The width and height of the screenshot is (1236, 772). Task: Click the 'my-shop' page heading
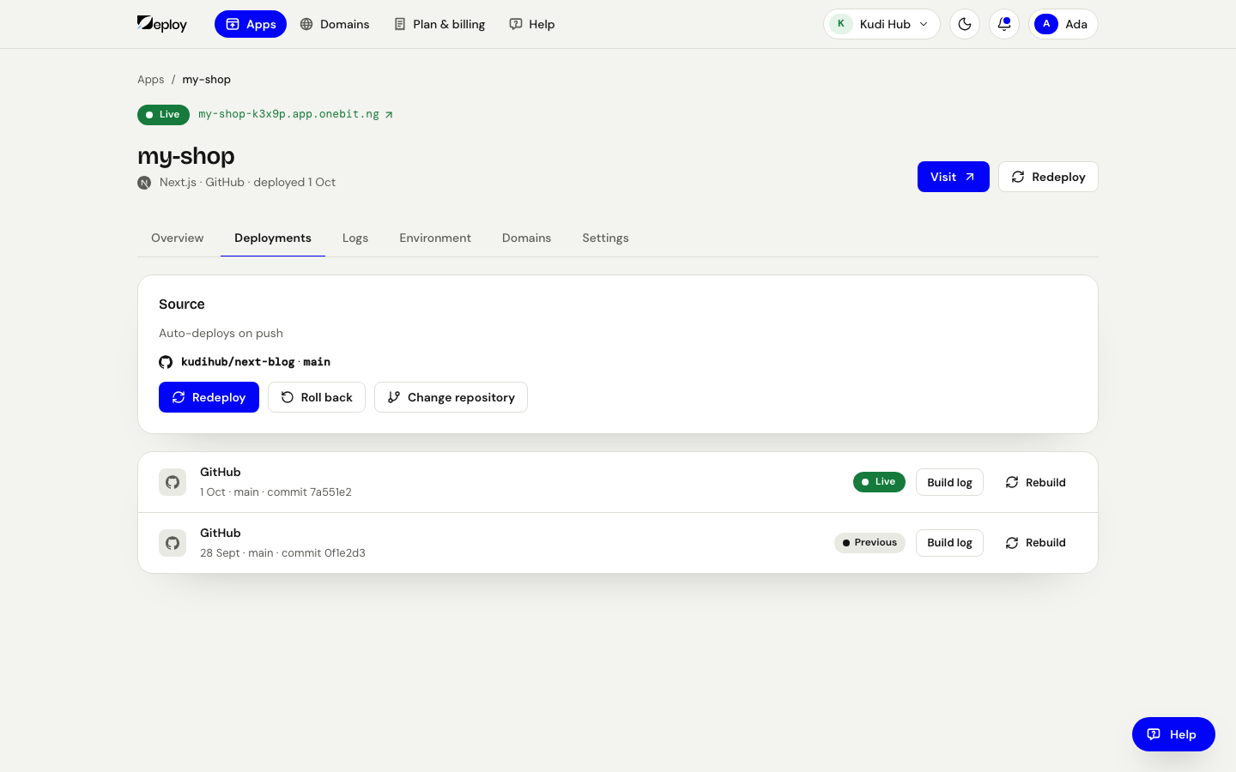click(186, 156)
